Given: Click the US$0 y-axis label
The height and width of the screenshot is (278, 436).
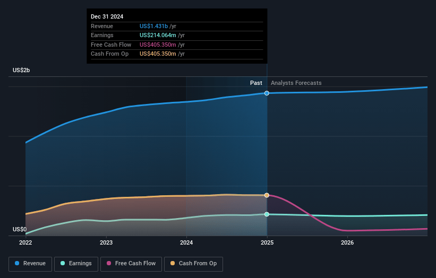Looking at the screenshot, I should tap(20, 229).
